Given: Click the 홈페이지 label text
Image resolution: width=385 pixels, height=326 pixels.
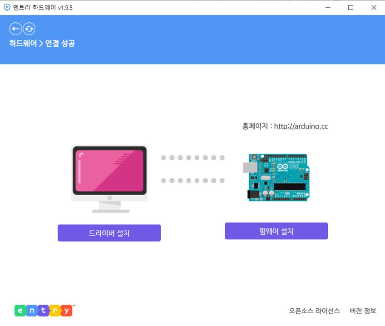Looking at the screenshot, I should tap(255, 126).
